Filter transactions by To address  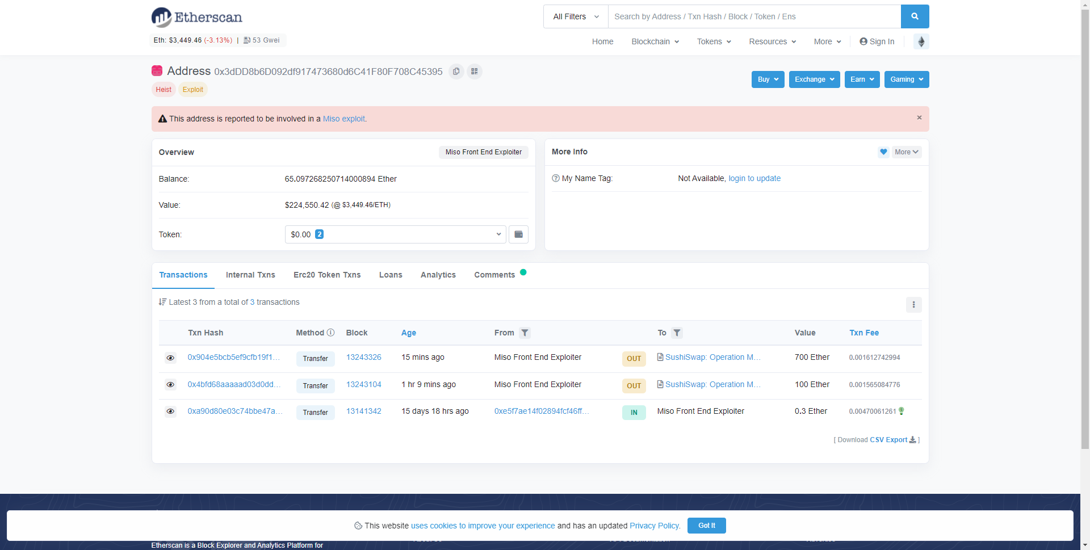(x=676, y=333)
